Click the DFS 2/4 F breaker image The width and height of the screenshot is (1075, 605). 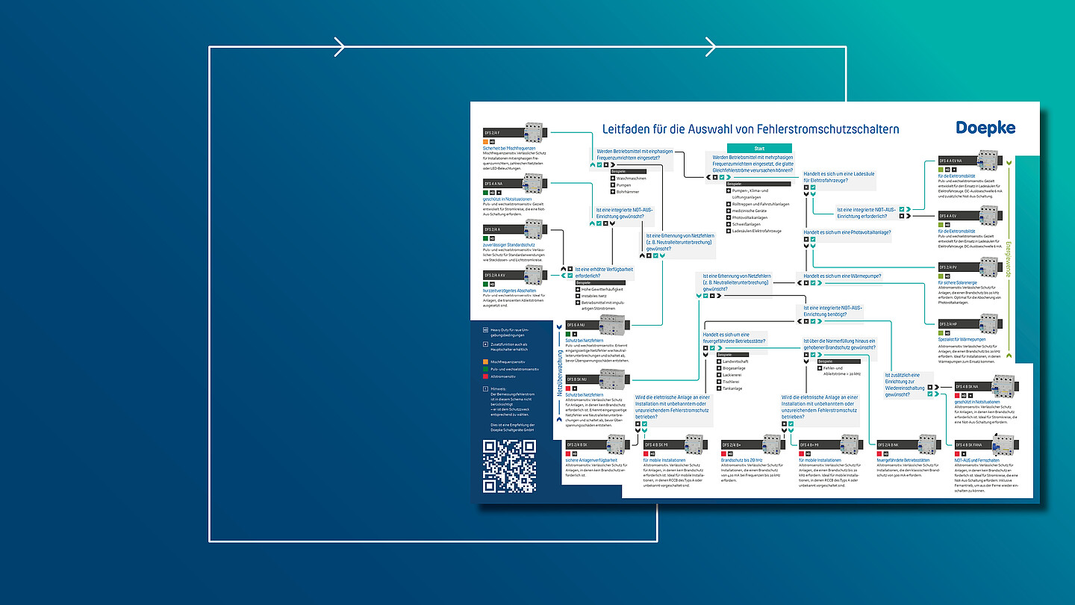point(534,133)
